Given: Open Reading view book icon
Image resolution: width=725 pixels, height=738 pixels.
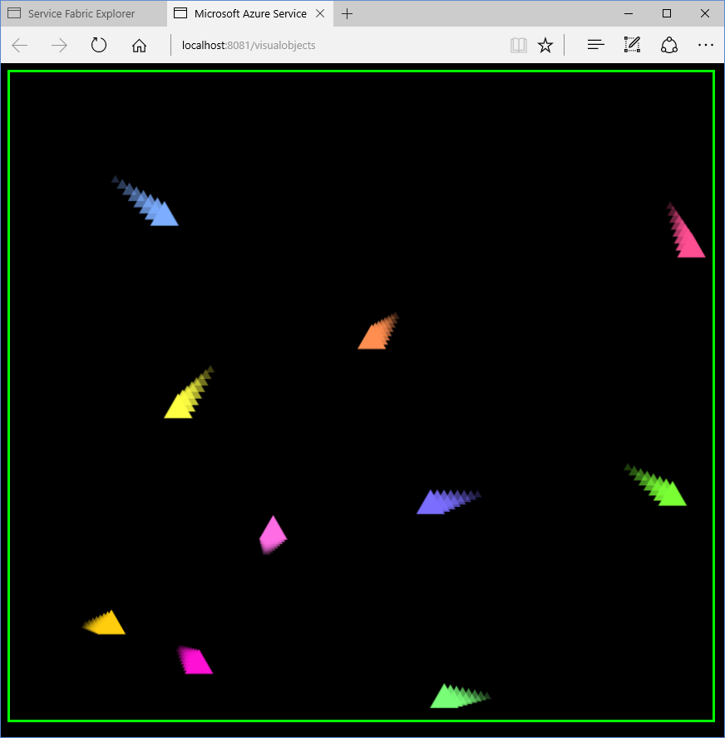Looking at the screenshot, I should point(519,46).
